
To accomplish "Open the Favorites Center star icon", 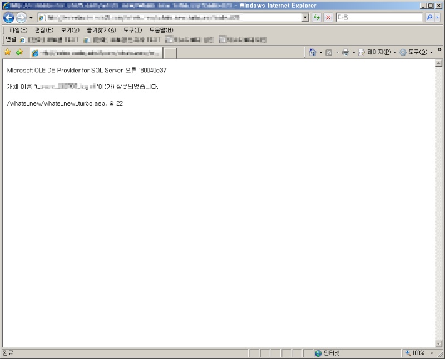I will [7, 52].
